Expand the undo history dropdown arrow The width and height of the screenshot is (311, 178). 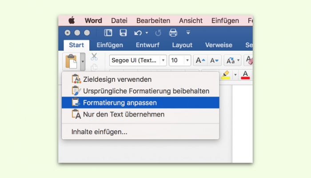[x=147, y=33]
